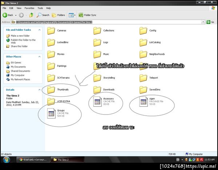218x170 pixels.
Task: Show hidden tray icons arrow
Action: pyautogui.click(x=182, y=159)
